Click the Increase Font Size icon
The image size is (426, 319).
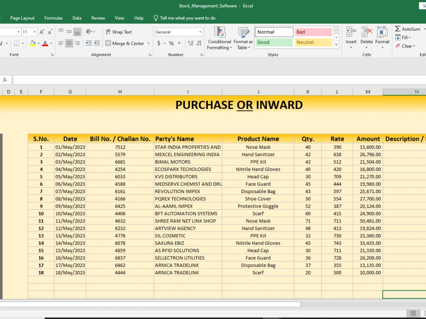point(42,32)
